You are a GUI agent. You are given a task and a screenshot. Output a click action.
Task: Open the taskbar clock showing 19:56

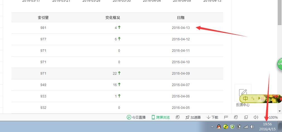267,127
